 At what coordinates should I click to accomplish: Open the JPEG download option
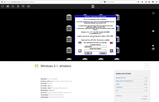[x=118, y=84]
